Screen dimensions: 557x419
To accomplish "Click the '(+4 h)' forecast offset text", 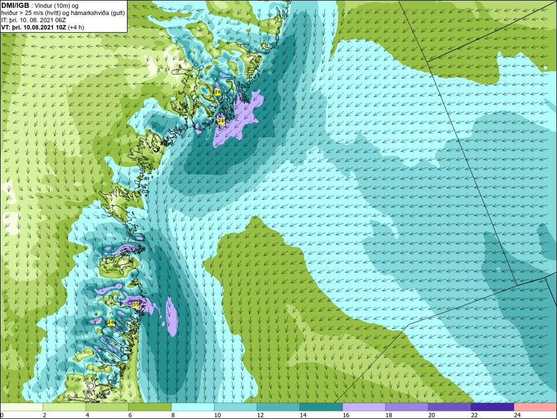I will [x=76, y=27].
